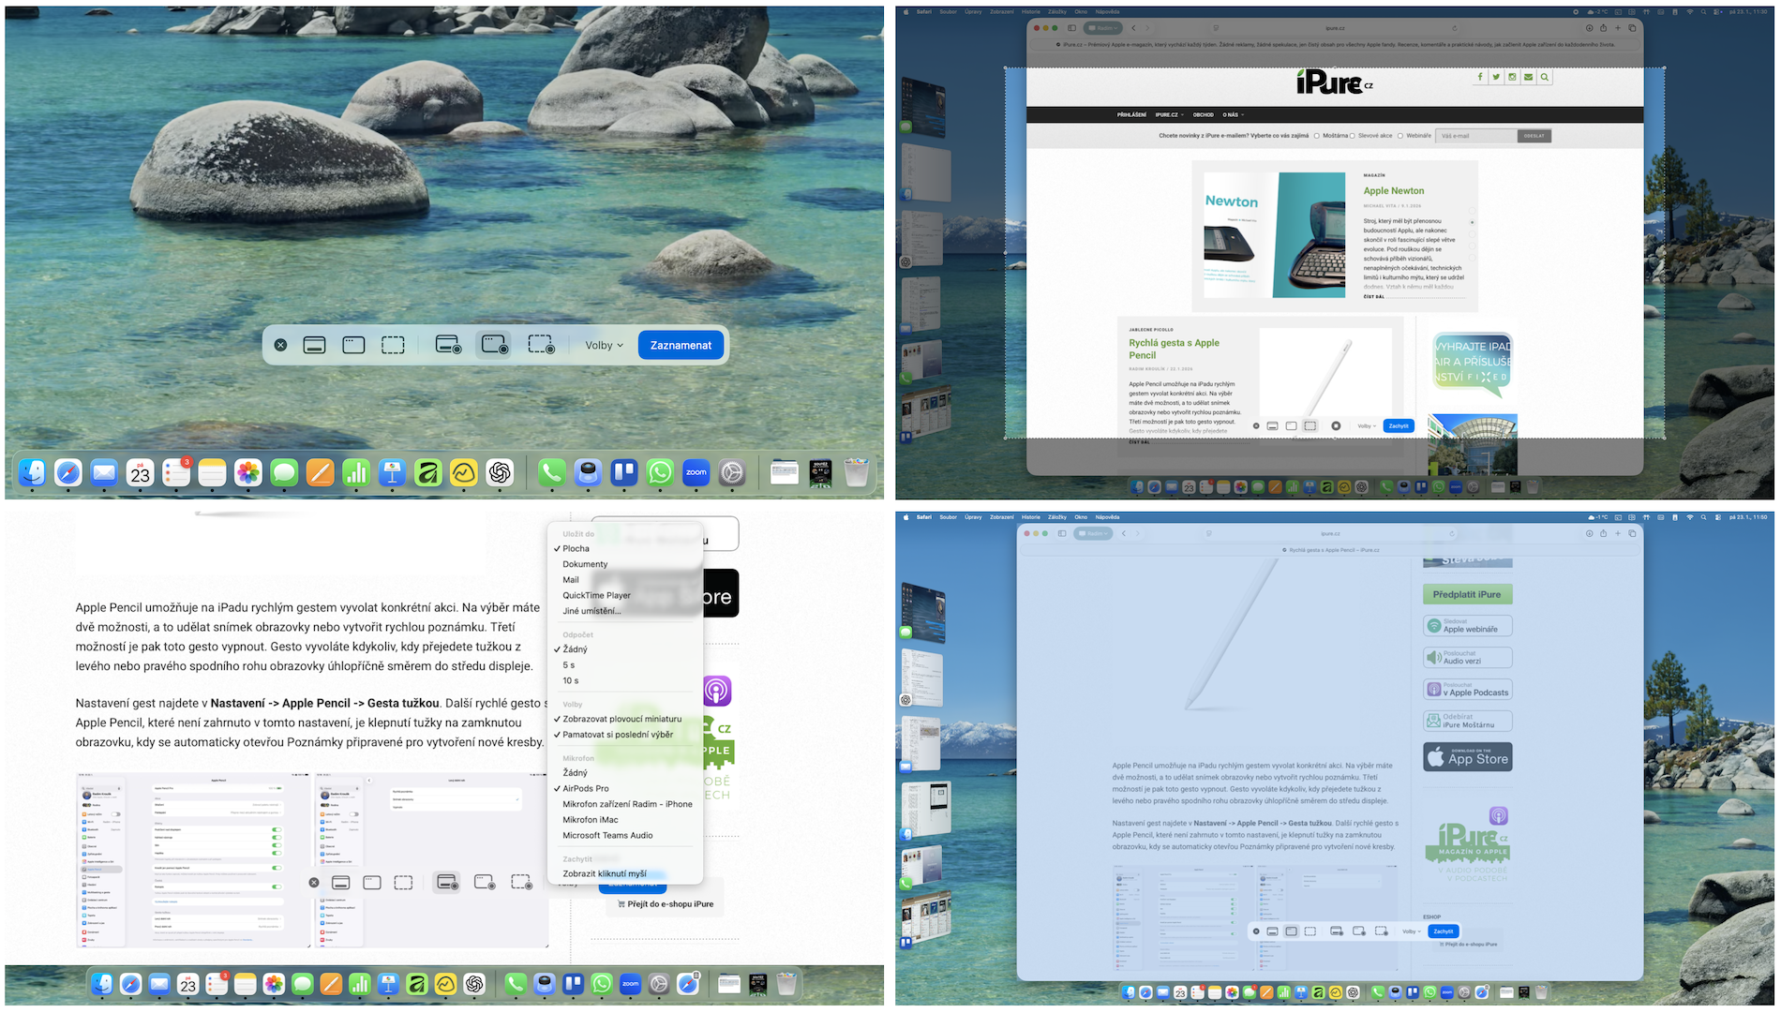
Task: Click the 'Váš e-mail' input field
Action: pyautogui.click(x=1475, y=136)
